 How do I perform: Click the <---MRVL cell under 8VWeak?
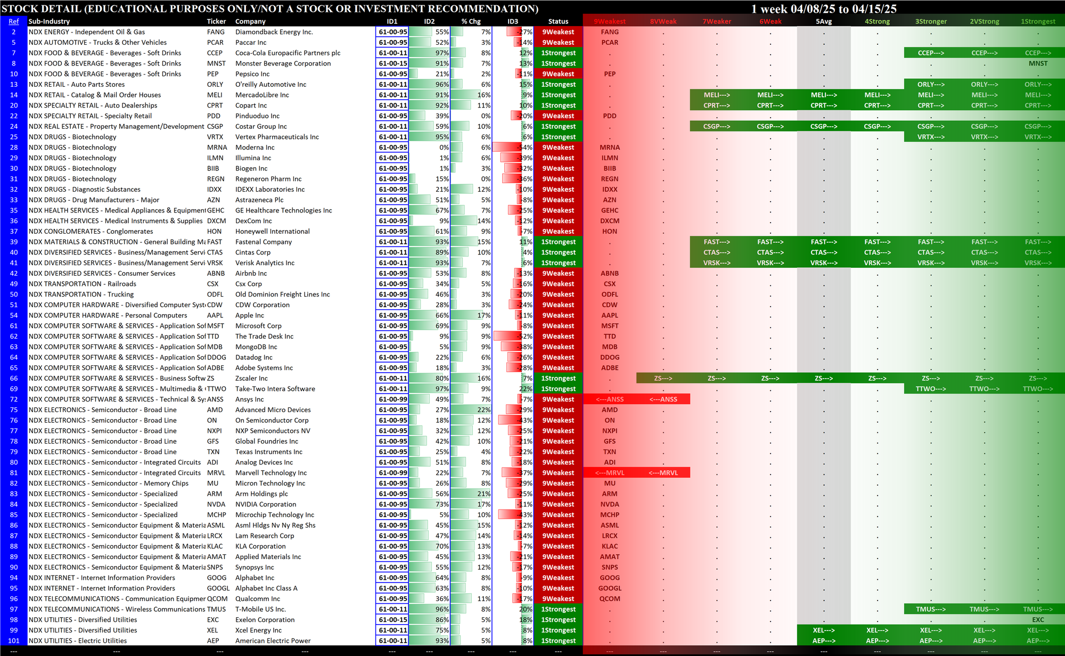pyautogui.click(x=663, y=473)
